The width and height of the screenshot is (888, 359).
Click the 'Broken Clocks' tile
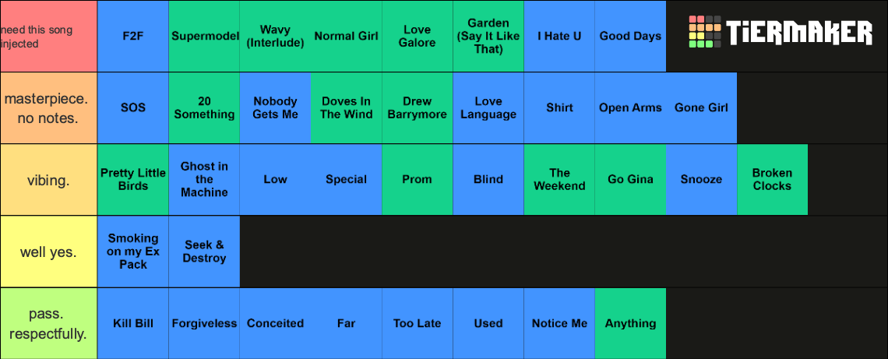click(x=773, y=179)
